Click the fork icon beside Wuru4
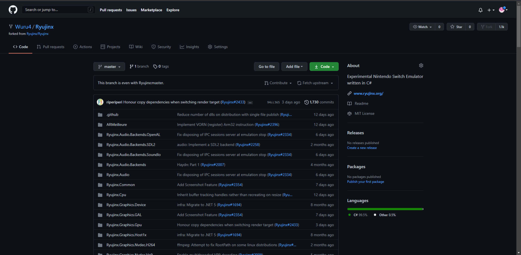Image resolution: width=521 pixels, height=255 pixels. click(11, 27)
